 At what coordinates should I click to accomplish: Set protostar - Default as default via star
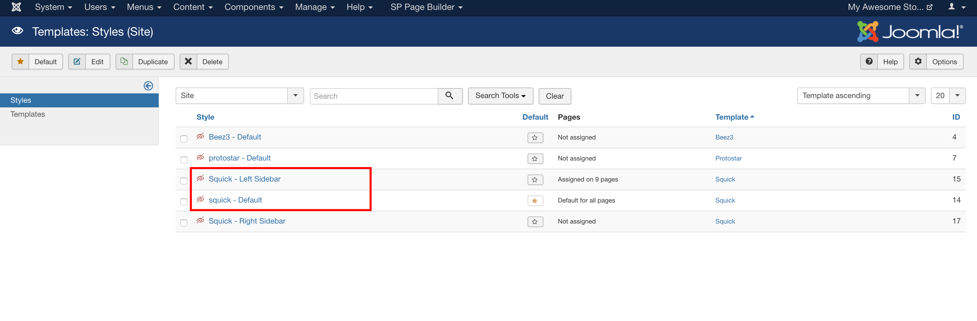pyautogui.click(x=535, y=158)
